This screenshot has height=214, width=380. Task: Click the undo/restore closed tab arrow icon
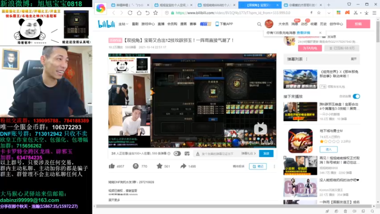(x=147, y=13)
